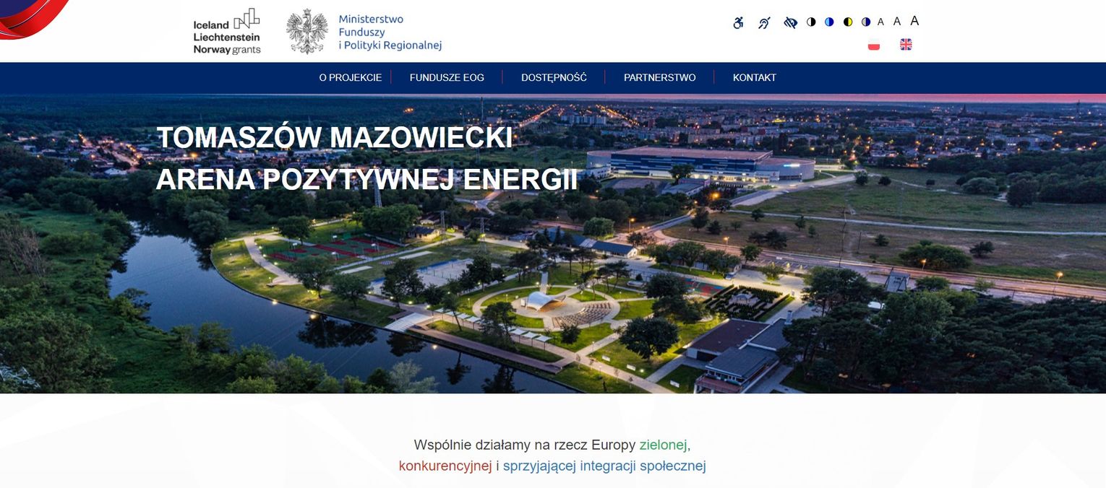Screen dimensions: 1106x488
Task: Enable light blue and dark blue contrast mode
Action: tap(829, 22)
